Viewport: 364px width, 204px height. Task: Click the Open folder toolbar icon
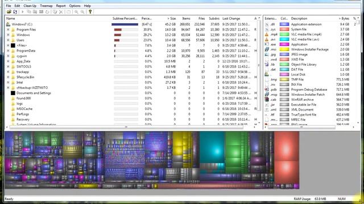pyautogui.click(x=9, y=12)
